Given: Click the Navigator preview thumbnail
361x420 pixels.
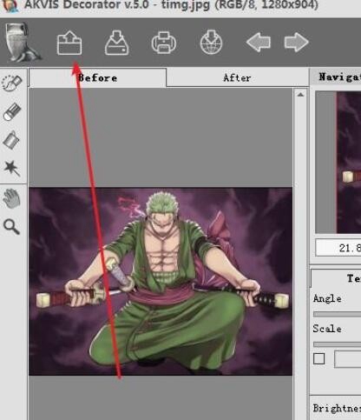Looking at the screenshot, I should [338, 162].
